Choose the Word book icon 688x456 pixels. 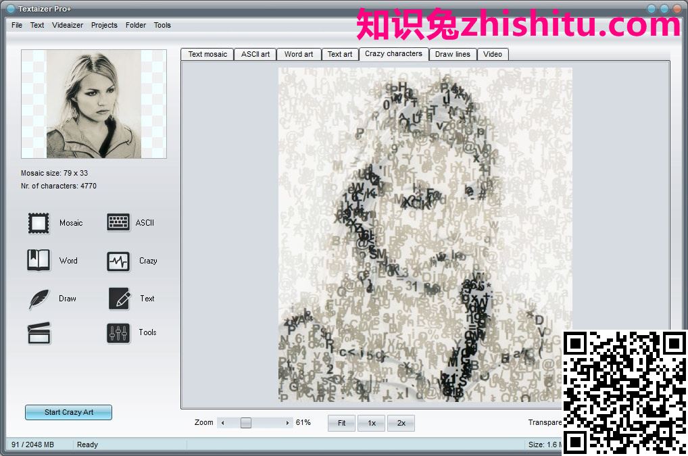[39, 261]
